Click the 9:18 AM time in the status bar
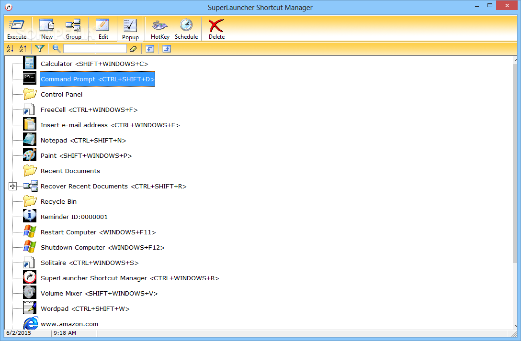The height and width of the screenshot is (341, 521). (x=65, y=333)
